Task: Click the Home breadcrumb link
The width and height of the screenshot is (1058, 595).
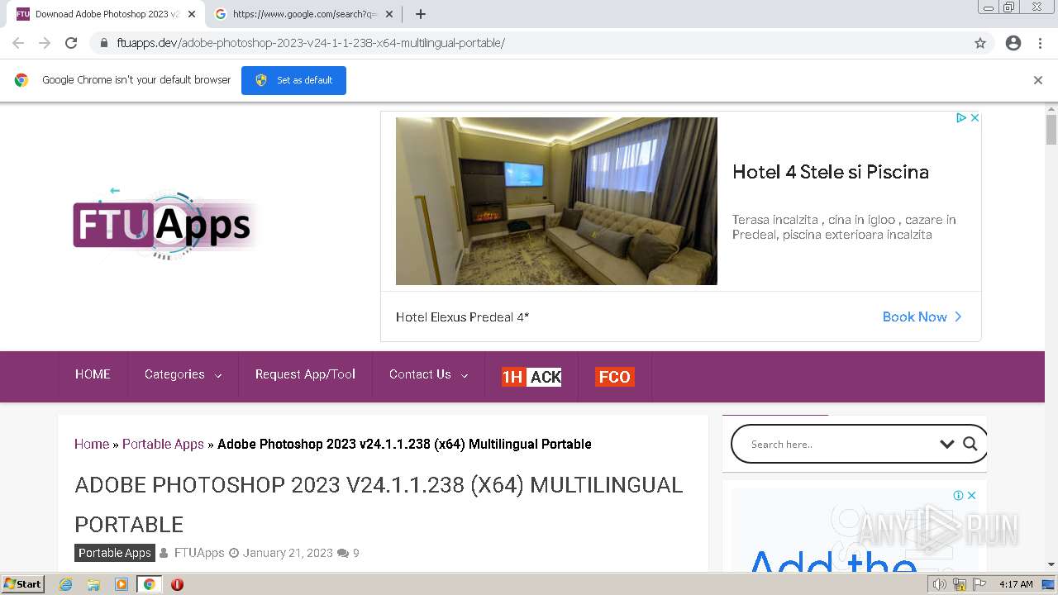Action: 92,444
